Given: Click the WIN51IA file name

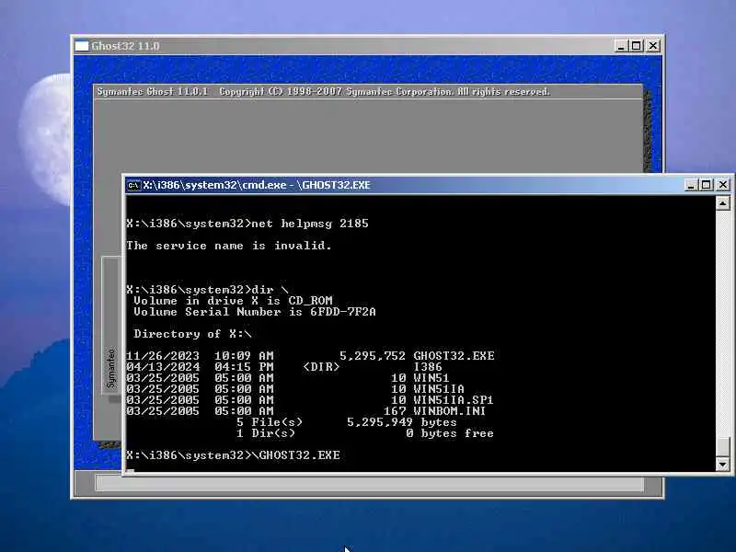Looking at the screenshot, I should click(439, 389).
